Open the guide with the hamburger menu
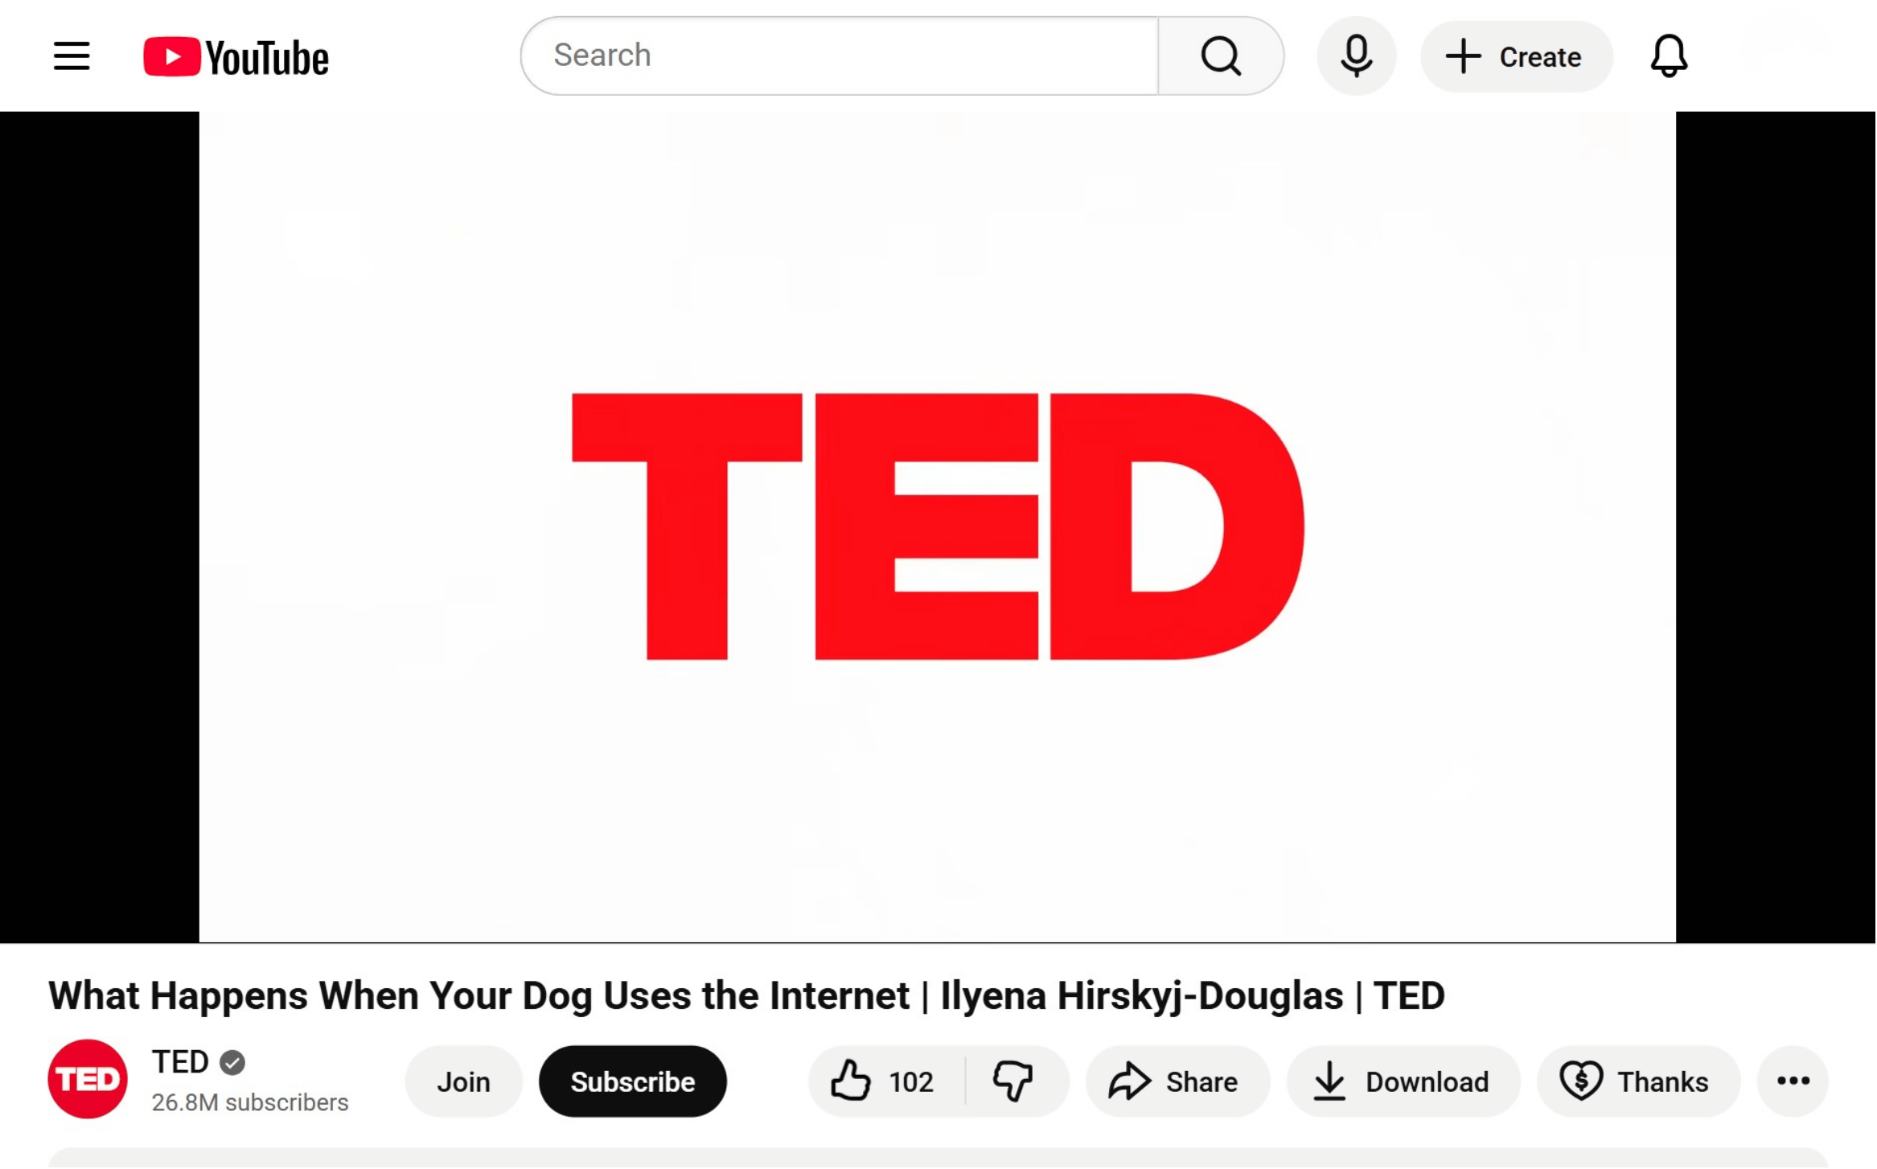This screenshot has height=1169, width=1877. 71,55
